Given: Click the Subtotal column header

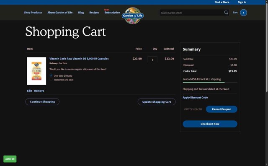Looking at the screenshot, I should click(169, 49).
